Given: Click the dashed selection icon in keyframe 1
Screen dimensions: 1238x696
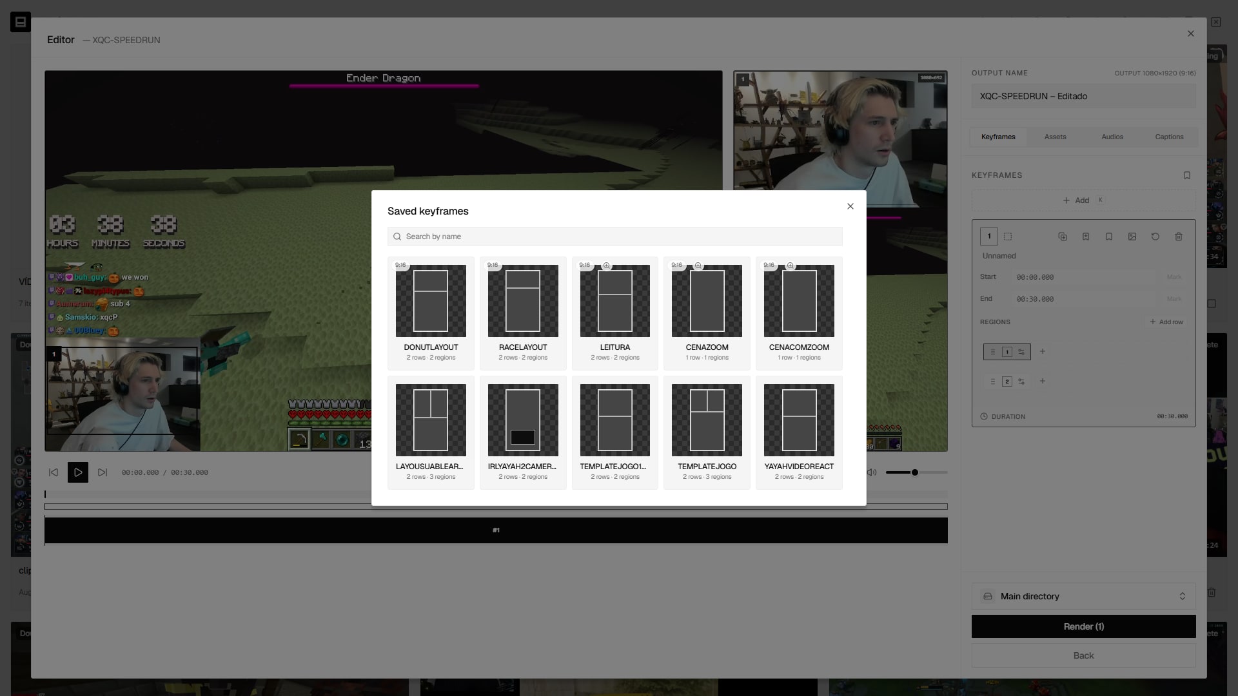Looking at the screenshot, I should [x=1008, y=237].
